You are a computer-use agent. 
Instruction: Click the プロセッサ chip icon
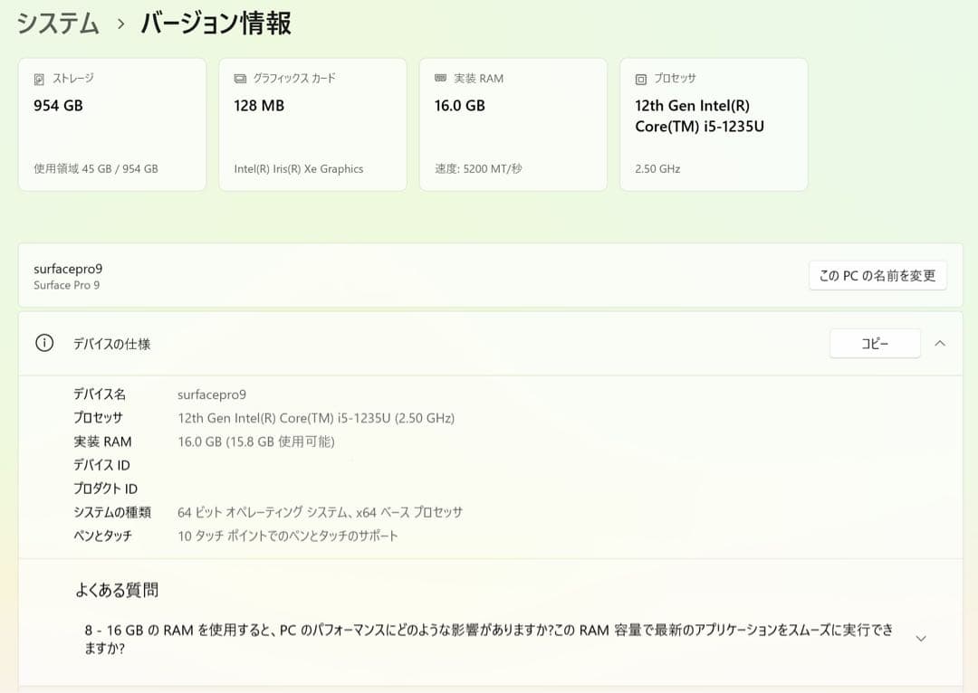point(640,78)
